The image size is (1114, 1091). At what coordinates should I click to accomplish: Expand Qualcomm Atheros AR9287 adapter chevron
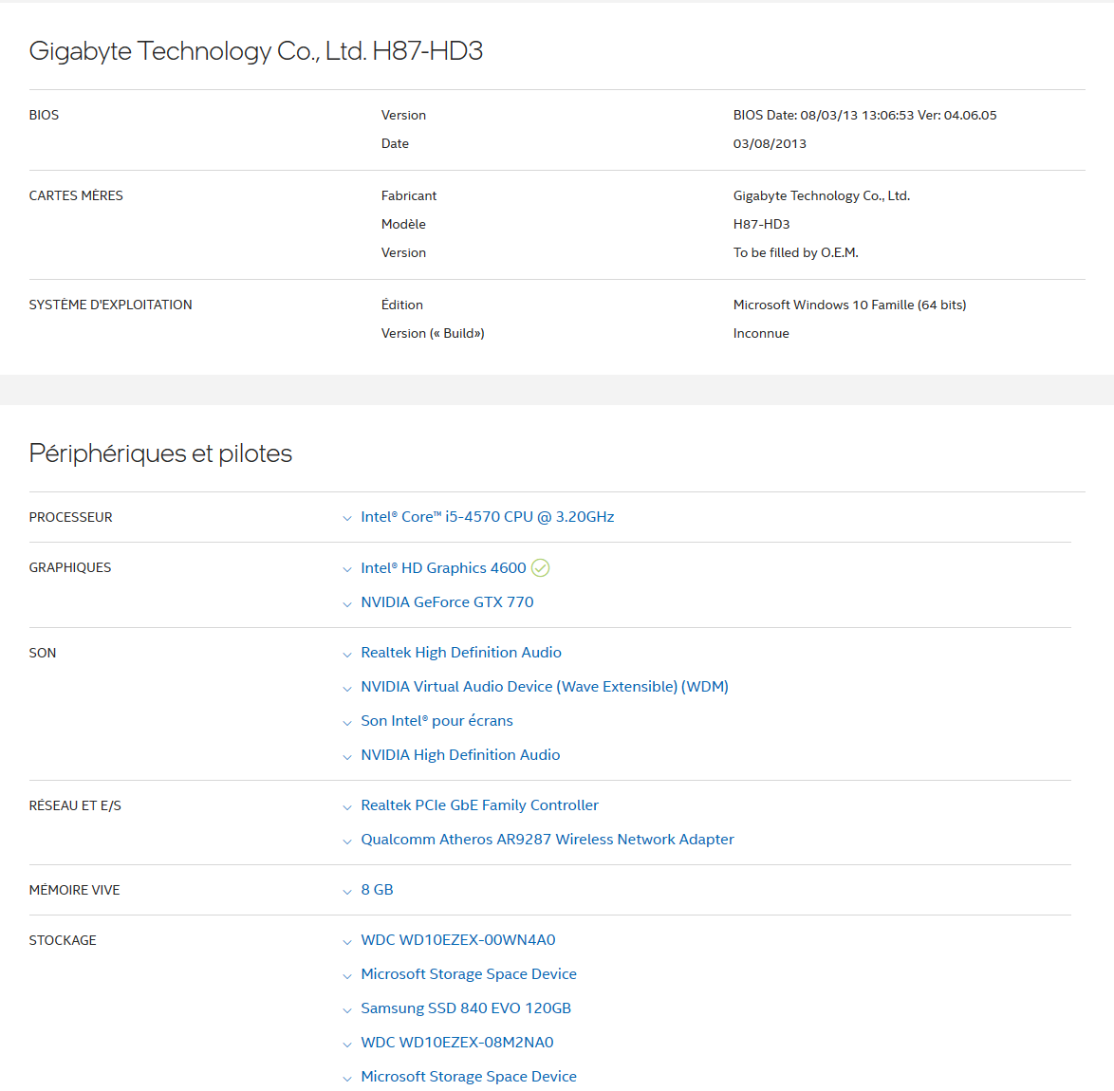tap(347, 841)
